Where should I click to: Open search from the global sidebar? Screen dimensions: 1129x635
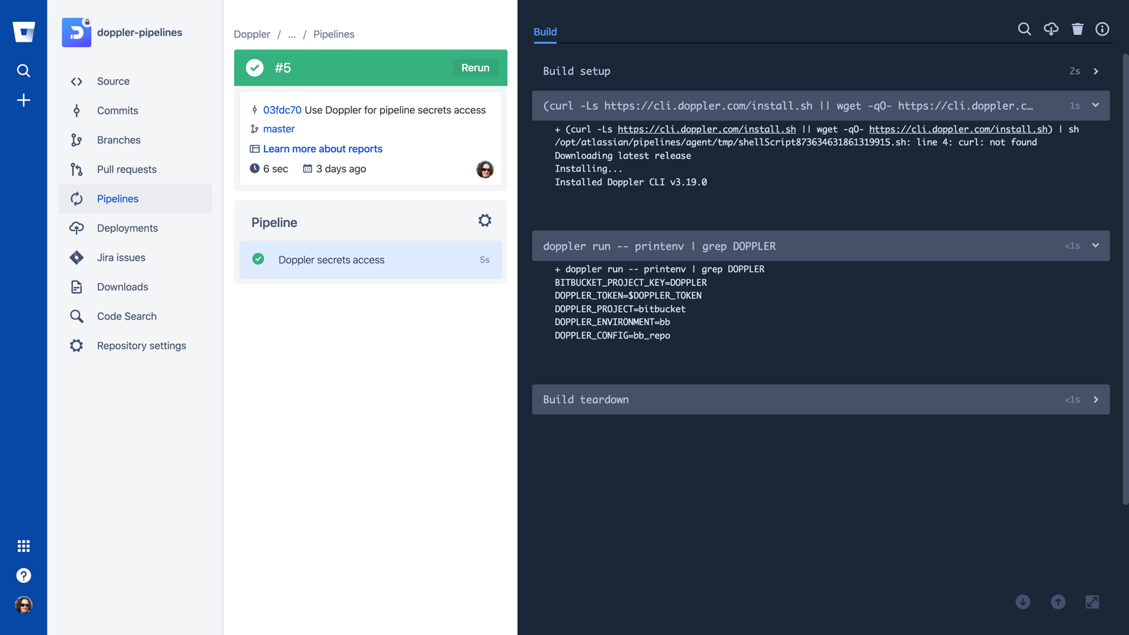[23, 71]
